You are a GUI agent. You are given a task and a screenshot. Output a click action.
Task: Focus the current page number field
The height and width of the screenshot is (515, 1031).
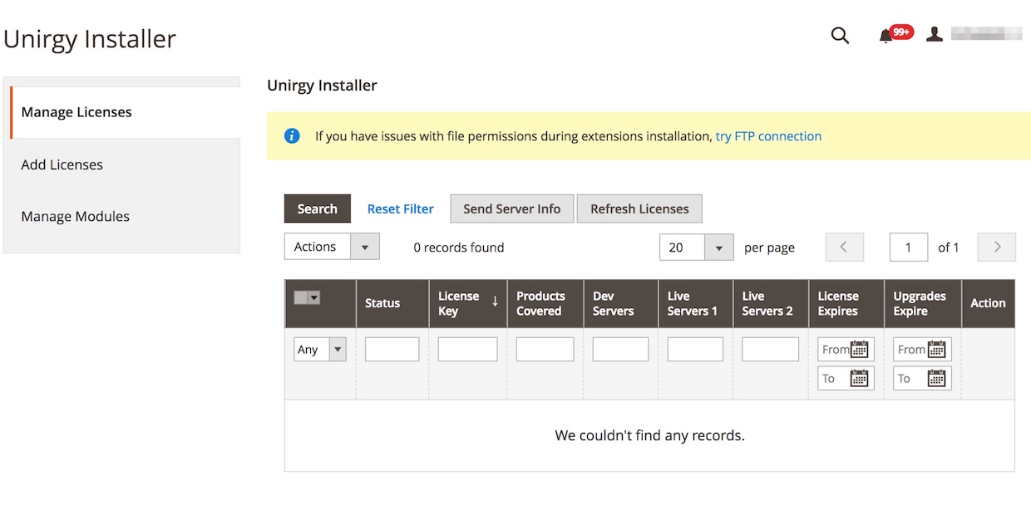909,247
